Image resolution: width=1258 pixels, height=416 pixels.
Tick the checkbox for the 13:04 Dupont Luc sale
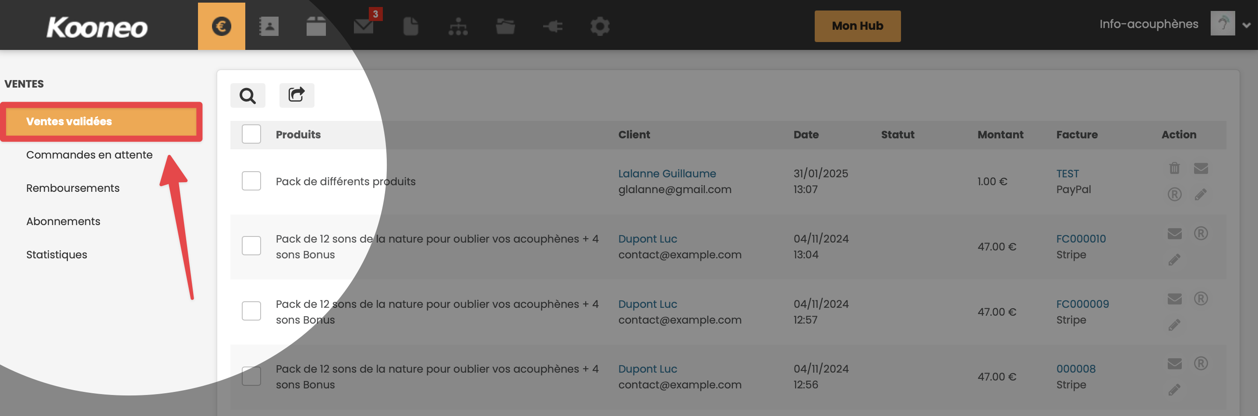251,246
